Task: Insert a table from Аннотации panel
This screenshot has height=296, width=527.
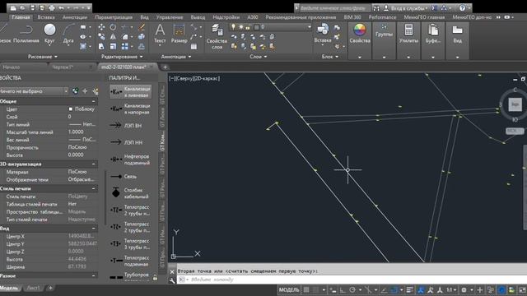Action: [194, 46]
